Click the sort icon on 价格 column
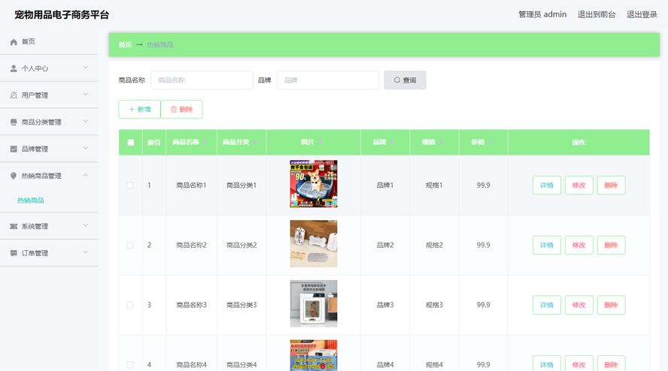Viewport: 668px width, 371px height. (x=490, y=142)
